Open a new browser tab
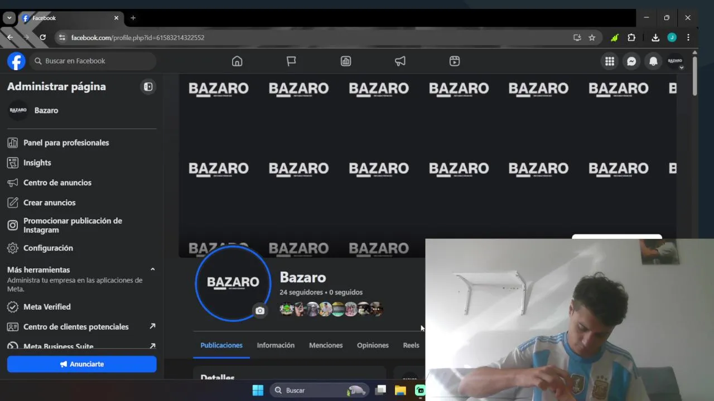Viewport: 714px width, 401px height. pyautogui.click(x=133, y=18)
